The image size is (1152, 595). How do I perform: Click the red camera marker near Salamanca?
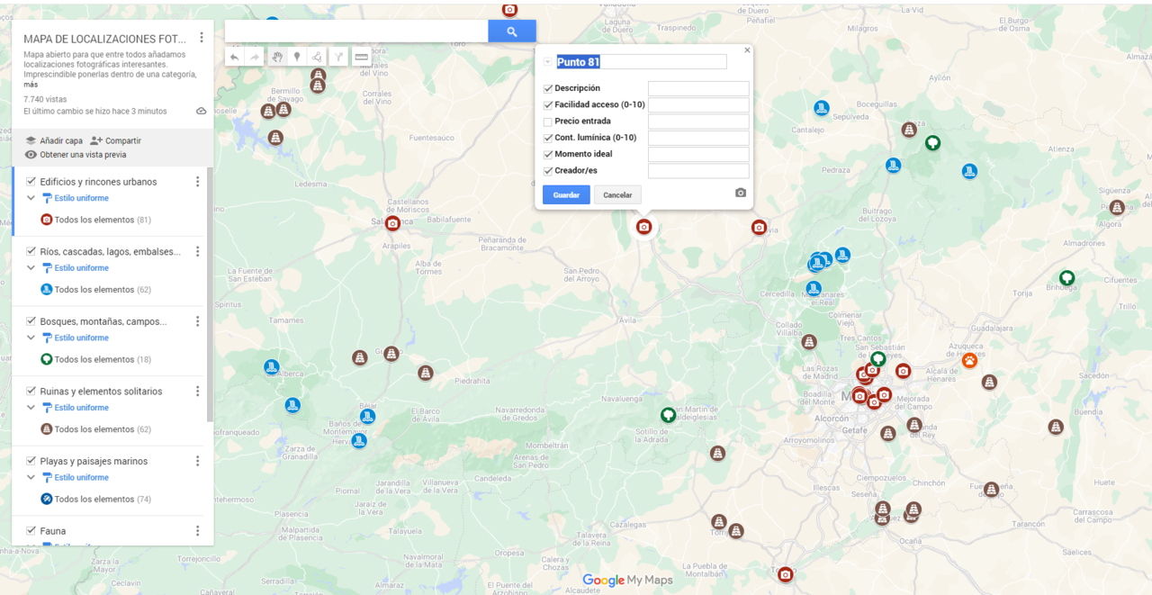(392, 223)
